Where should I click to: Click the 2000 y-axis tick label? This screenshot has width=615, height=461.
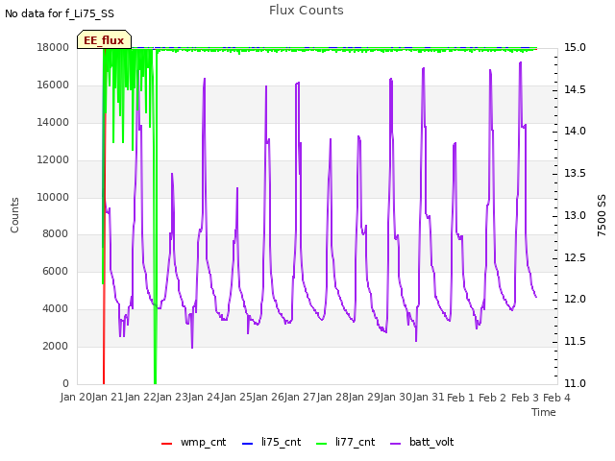point(56,346)
